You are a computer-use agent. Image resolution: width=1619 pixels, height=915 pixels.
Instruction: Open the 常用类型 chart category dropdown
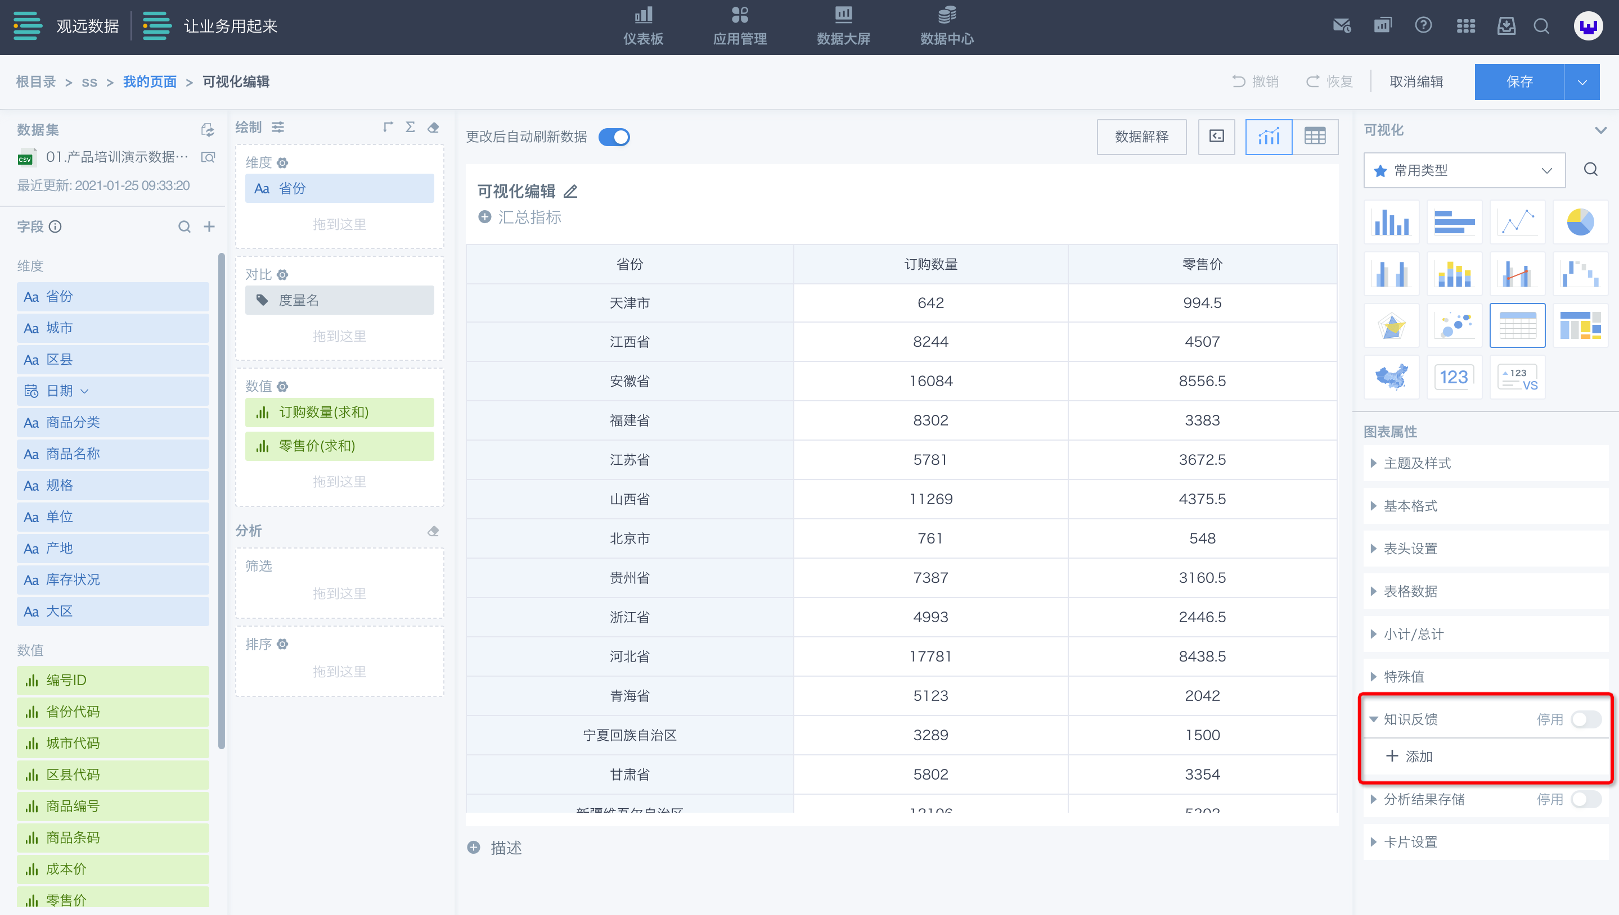pos(1464,170)
